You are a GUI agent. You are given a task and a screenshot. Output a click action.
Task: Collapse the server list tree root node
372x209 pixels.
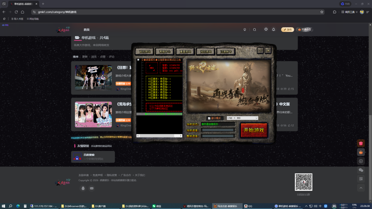point(138,60)
